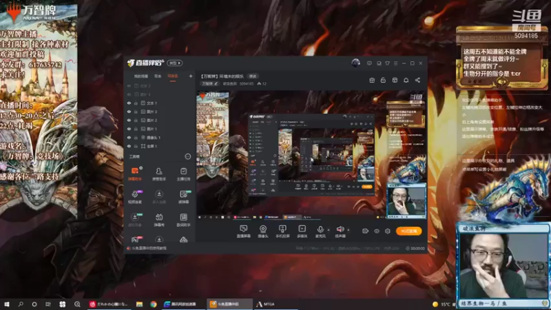Select the 图片 2 layer row
The image size is (551, 310).
pyautogui.click(x=159, y=120)
